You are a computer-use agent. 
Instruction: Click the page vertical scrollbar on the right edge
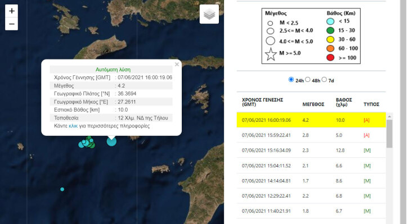point(403,112)
